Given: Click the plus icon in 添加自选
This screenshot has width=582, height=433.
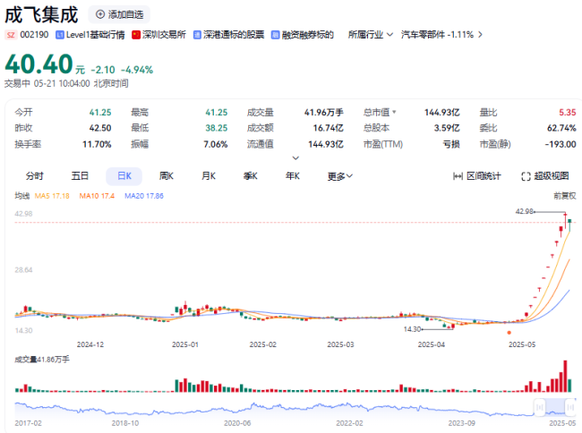Looking at the screenshot, I should pos(100,15).
